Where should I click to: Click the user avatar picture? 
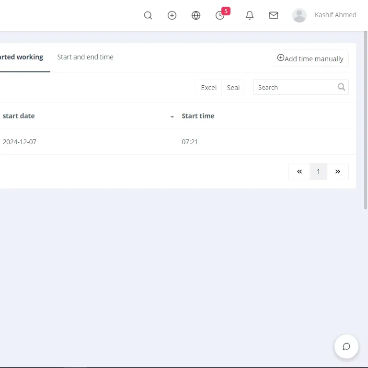[x=299, y=15]
